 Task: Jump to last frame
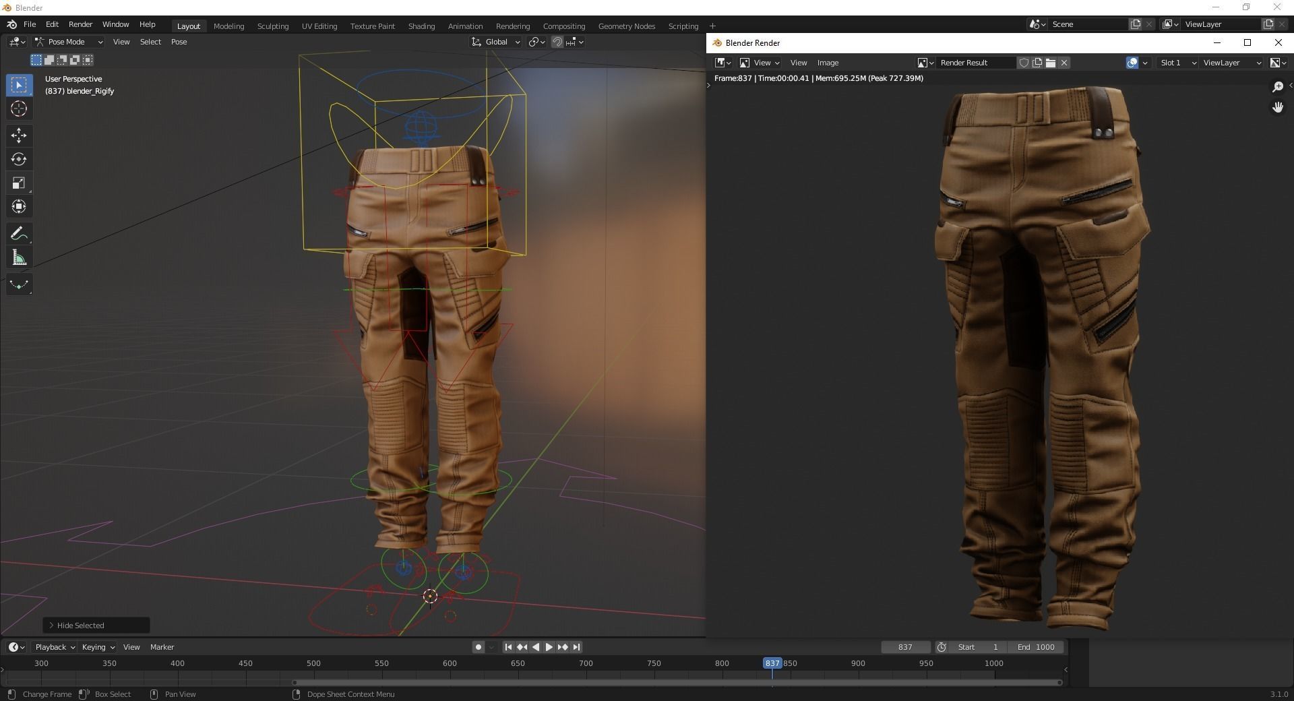click(x=576, y=647)
